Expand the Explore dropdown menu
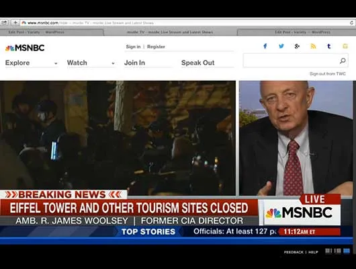This screenshot has width=356, height=269. (32, 63)
